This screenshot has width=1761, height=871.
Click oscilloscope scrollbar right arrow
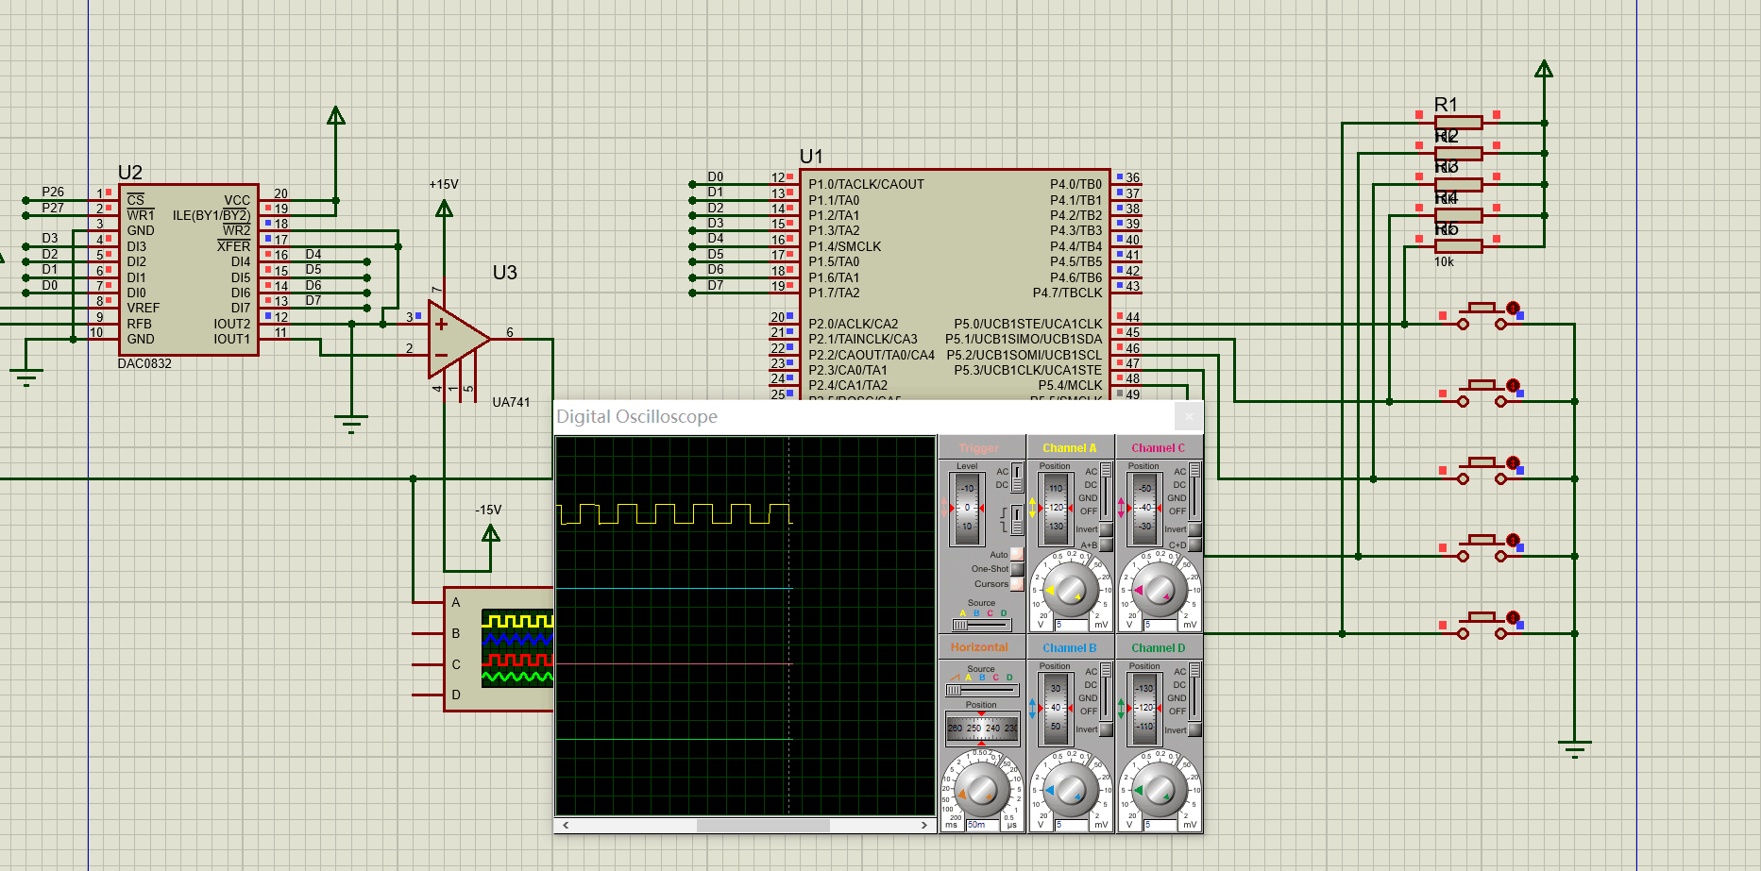tap(924, 825)
